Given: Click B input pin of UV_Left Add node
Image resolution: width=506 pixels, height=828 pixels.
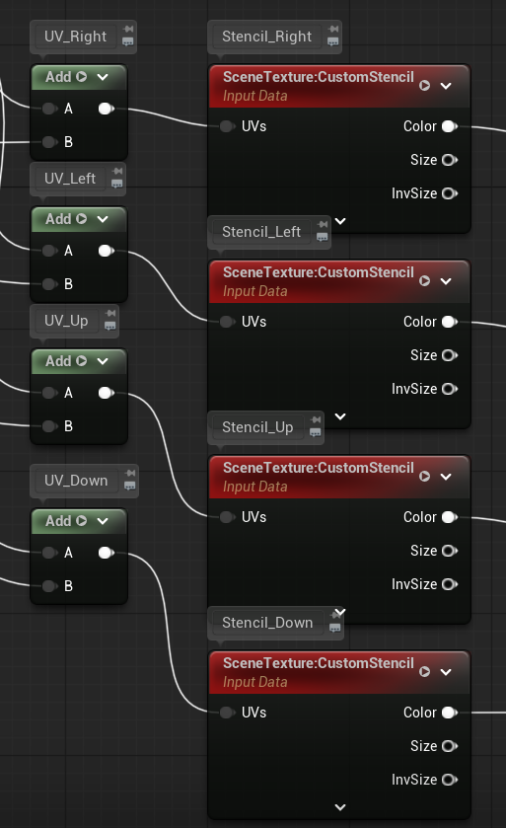Looking at the screenshot, I should click(x=49, y=284).
